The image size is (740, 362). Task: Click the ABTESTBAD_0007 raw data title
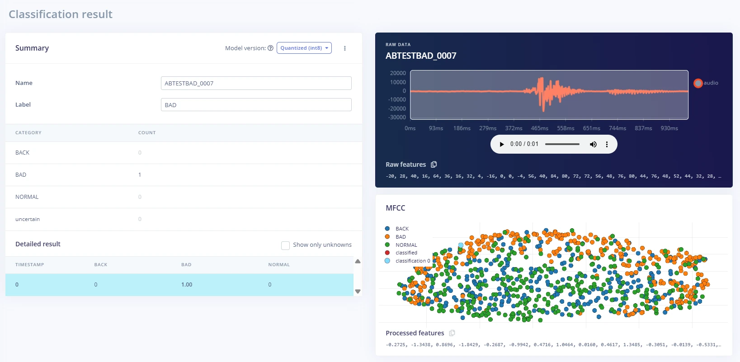(421, 56)
